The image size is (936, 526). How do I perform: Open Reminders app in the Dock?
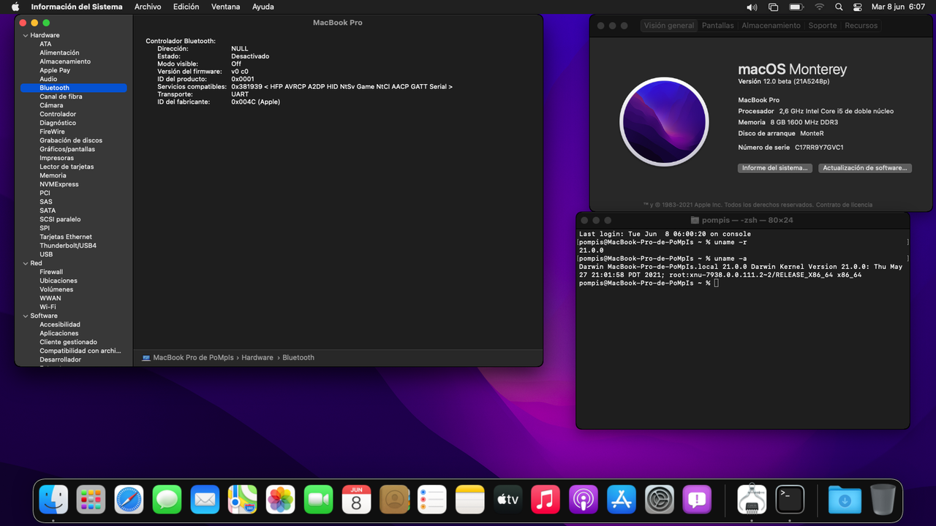coord(432,500)
